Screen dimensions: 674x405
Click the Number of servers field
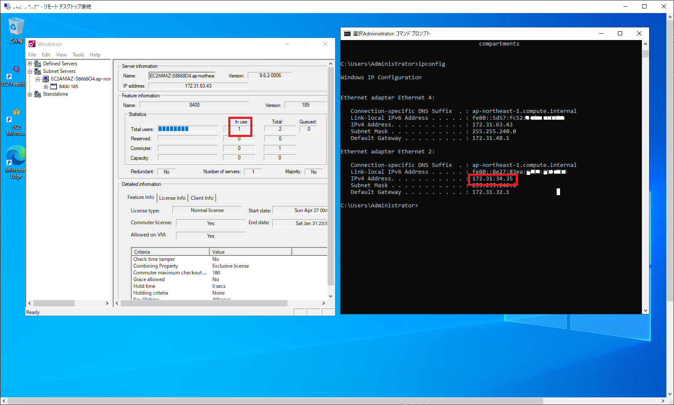[x=253, y=172]
